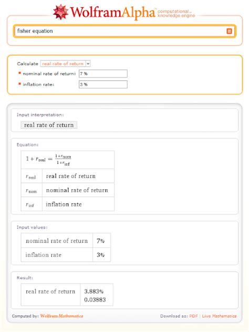Image resolution: width=249 pixels, height=332 pixels.
Task: Click the real rate of return interpretation box
Action: pyautogui.click(x=49, y=125)
